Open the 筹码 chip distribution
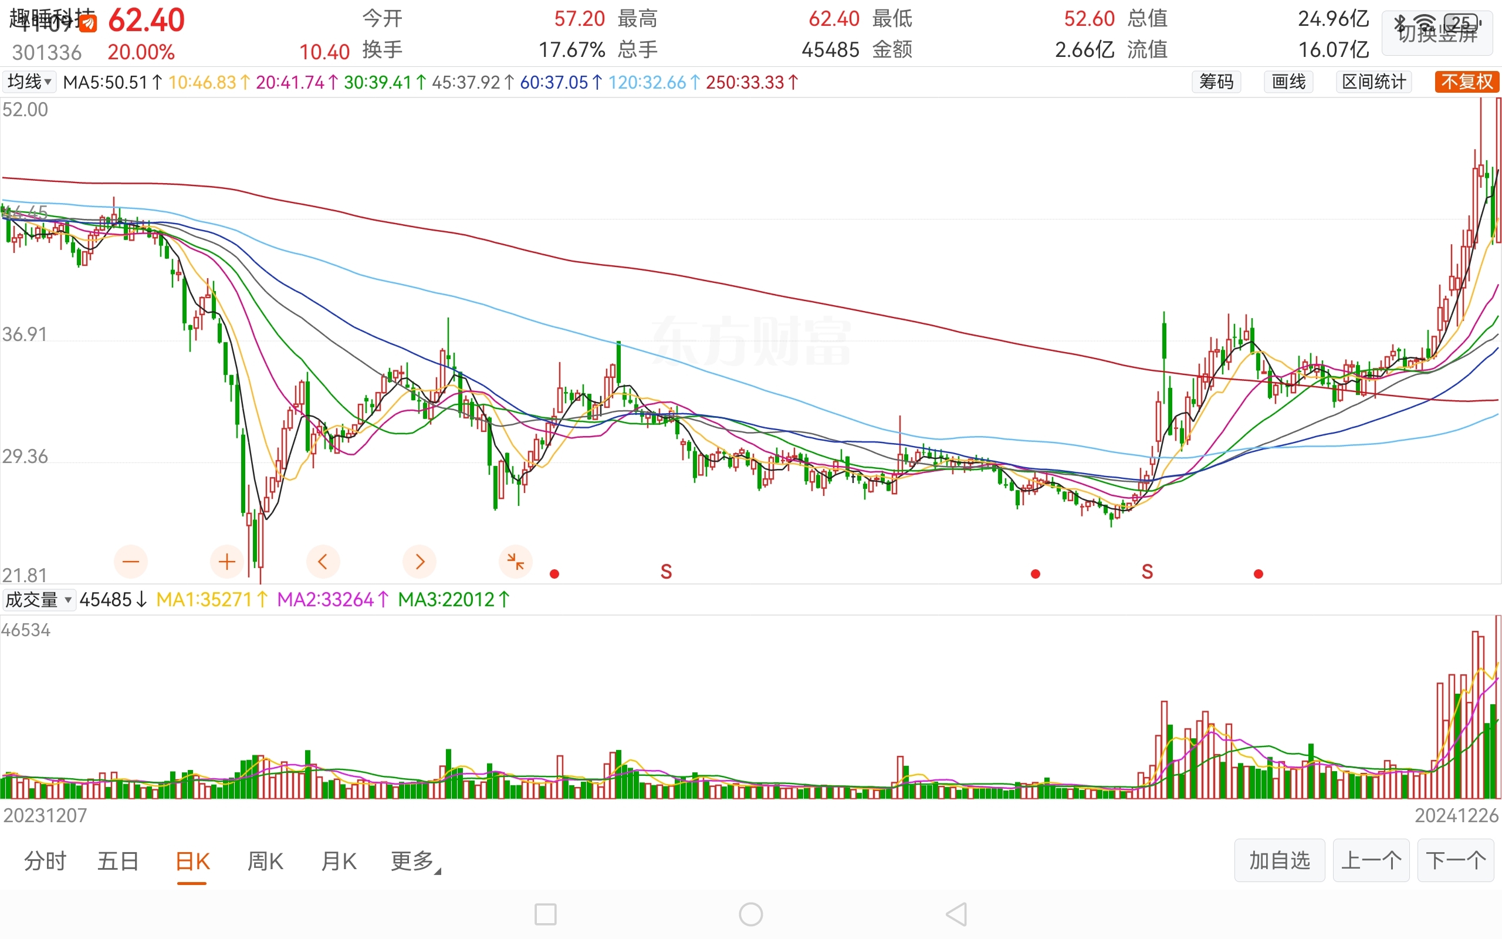This screenshot has height=939, width=1502. 1216,82
